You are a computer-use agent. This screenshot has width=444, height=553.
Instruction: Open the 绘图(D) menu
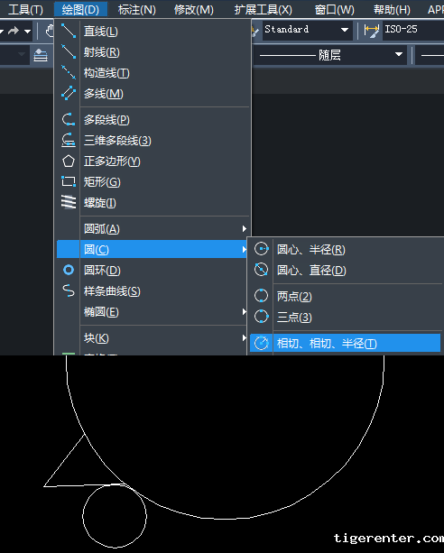click(80, 10)
